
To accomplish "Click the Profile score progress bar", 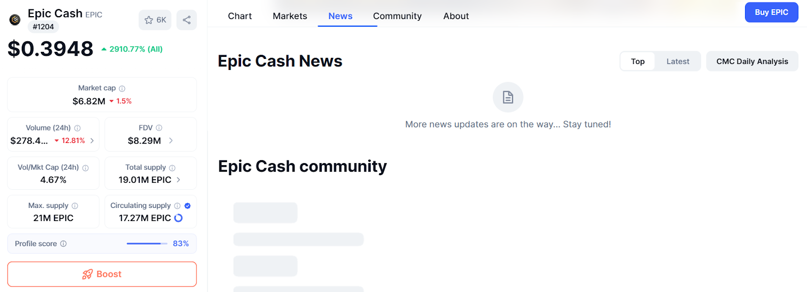I will [147, 244].
